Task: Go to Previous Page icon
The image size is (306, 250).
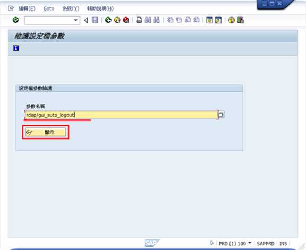Action: 178,20
